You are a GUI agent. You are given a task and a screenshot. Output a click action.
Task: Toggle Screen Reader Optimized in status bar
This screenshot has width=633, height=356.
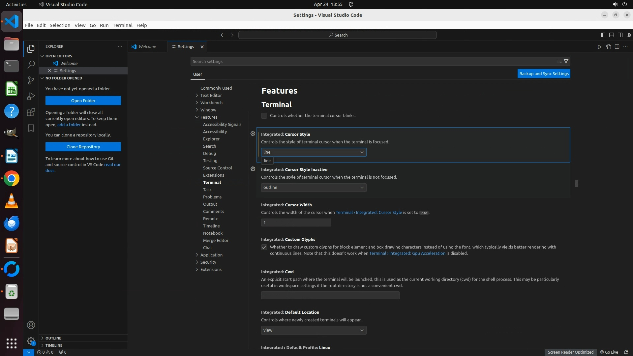point(570,352)
